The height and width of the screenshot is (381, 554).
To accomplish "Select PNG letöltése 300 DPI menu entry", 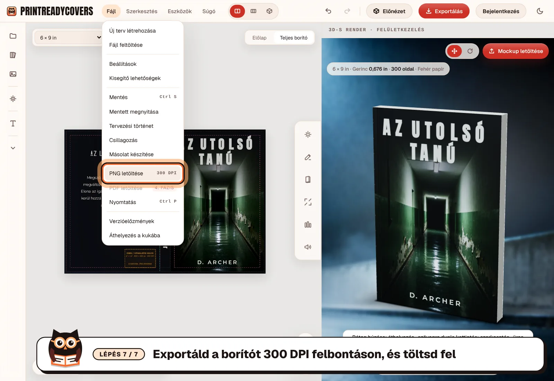I will [x=143, y=173].
